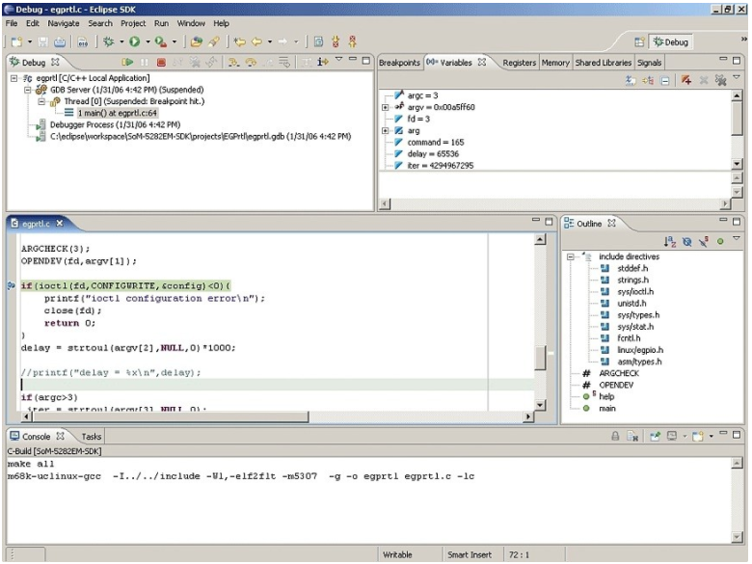Collapse the GDB Server tree node

(28, 89)
